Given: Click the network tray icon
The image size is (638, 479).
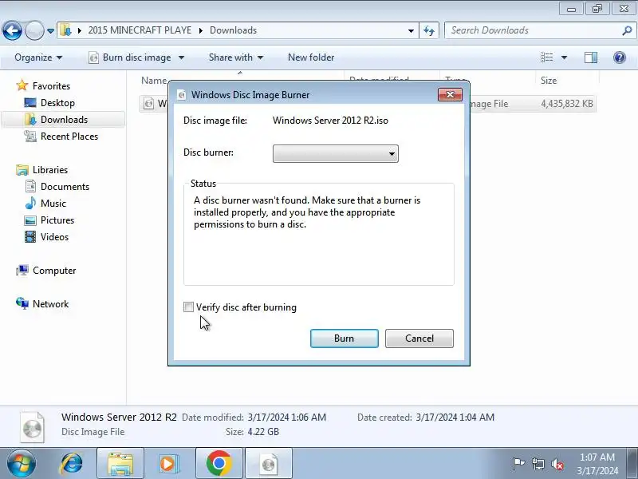Looking at the screenshot, I should click(x=538, y=464).
